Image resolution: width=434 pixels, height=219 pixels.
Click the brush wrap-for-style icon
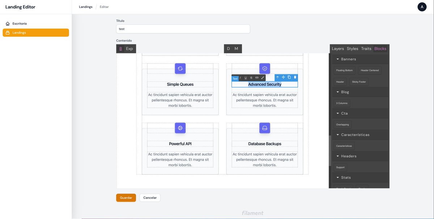(263, 78)
